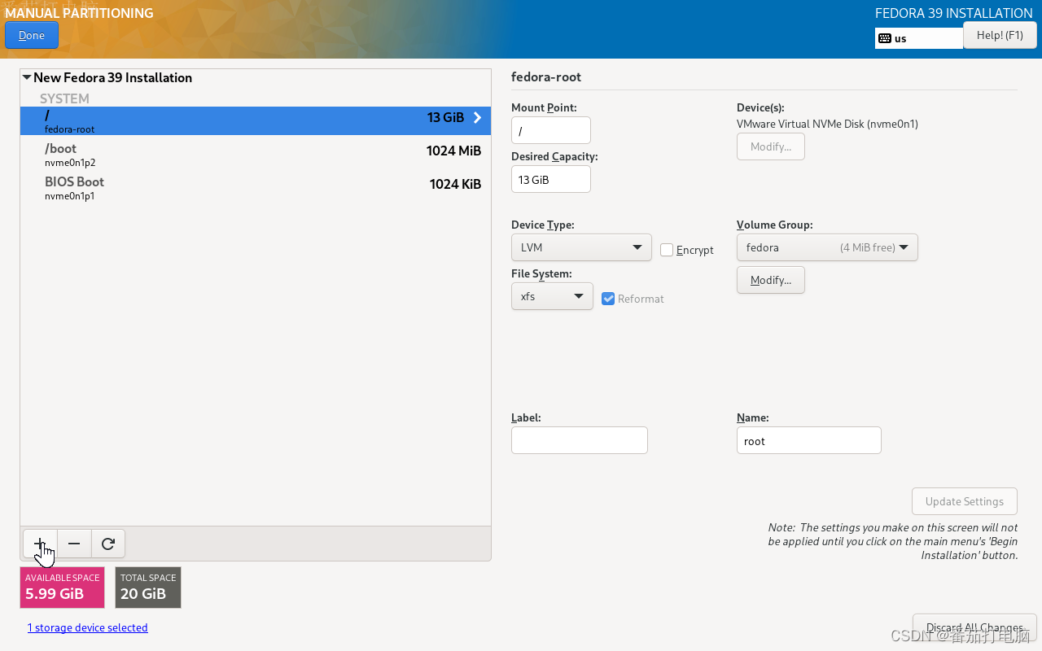1042x651 pixels.
Task: Click the Name field containing root
Action: (x=809, y=440)
